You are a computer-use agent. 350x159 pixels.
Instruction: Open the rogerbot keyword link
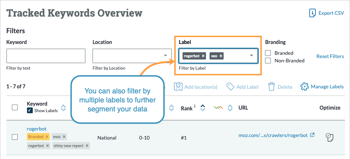pos(36,129)
